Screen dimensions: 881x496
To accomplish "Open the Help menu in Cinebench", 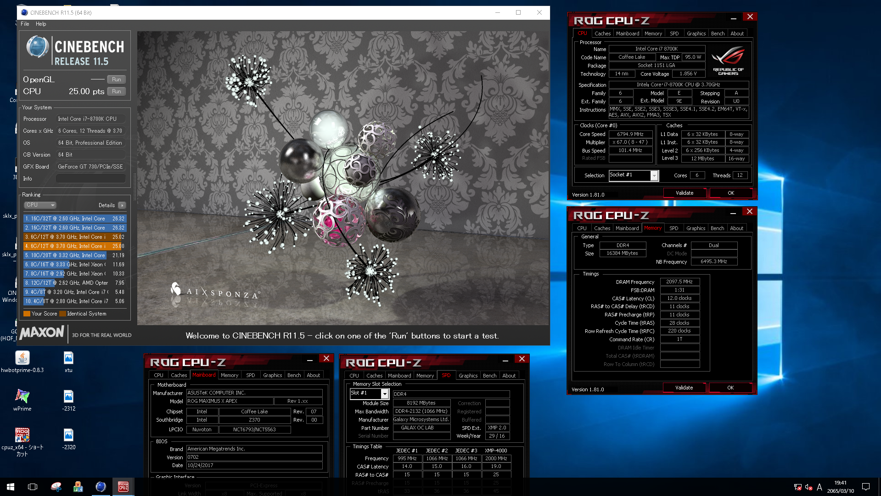I will click(41, 24).
